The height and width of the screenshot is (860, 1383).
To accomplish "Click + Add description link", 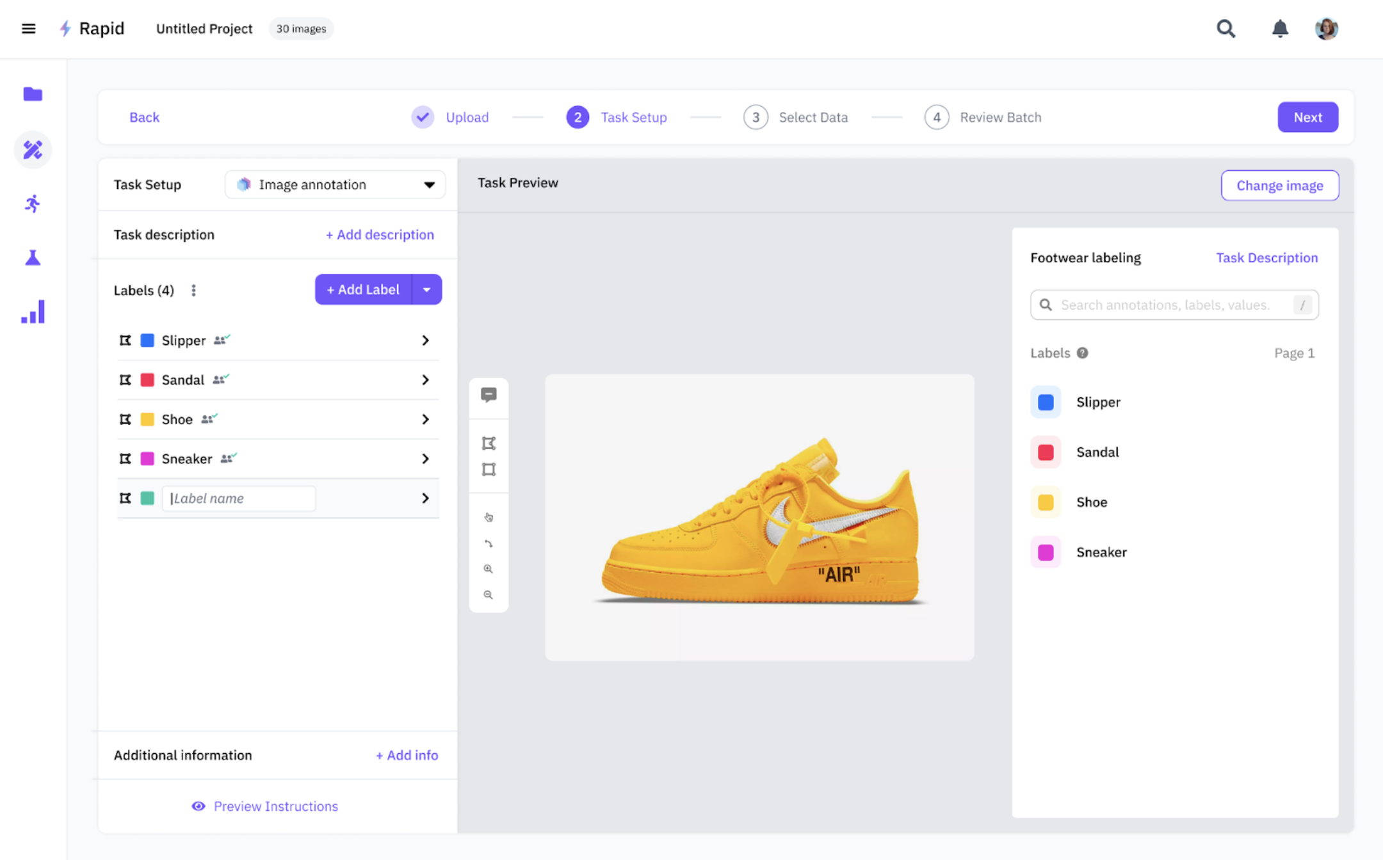I will click(x=380, y=235).
